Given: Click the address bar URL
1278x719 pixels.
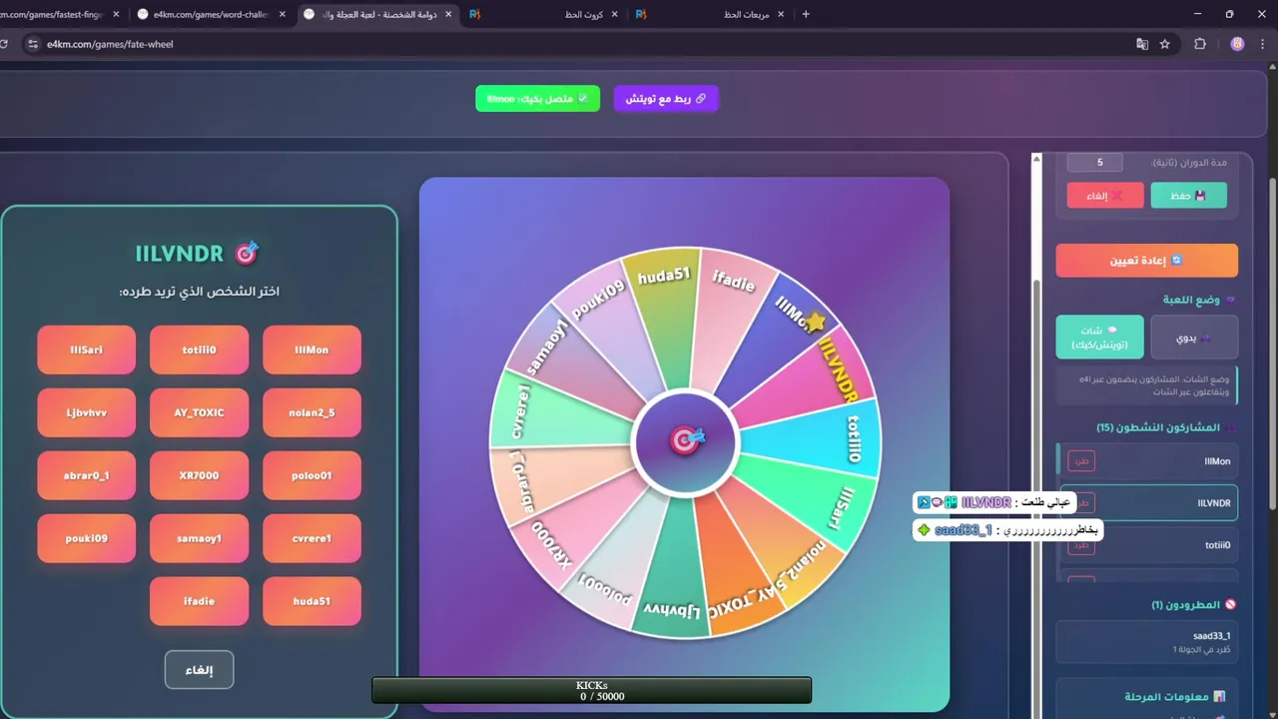Looking at the screenshot, I should pyautogui.click(x=110, y=44).
